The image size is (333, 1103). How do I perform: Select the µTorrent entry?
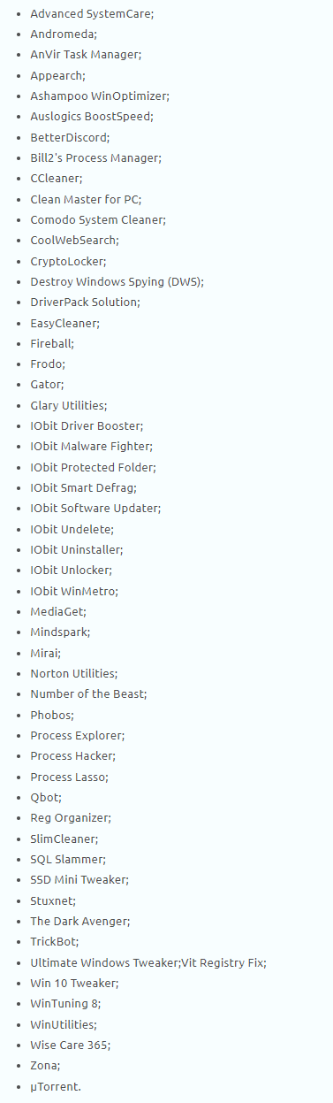pyautogui.click(x=56, y=1085)
